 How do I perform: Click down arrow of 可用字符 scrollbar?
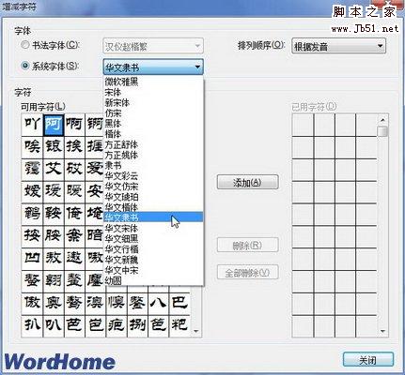pyautogui.click(x=196, y=331)
